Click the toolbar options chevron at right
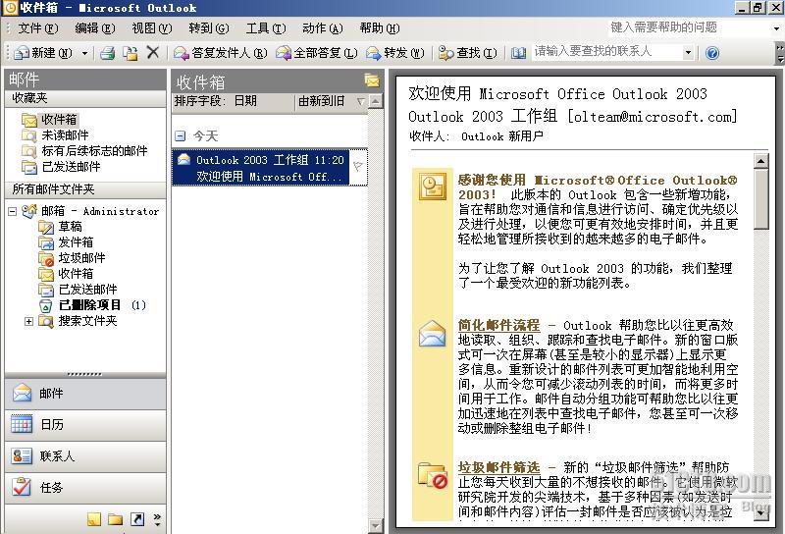 (x=779, y=53)
